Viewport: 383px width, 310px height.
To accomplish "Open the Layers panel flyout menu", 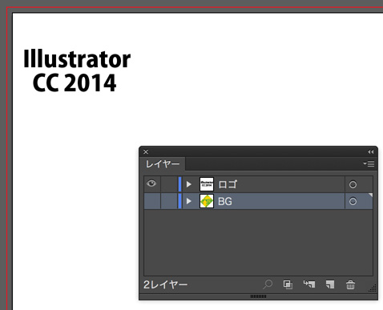I will [x=369, y=163].
